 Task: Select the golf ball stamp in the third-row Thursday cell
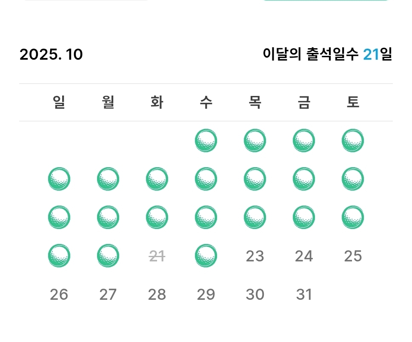[255, 217]
